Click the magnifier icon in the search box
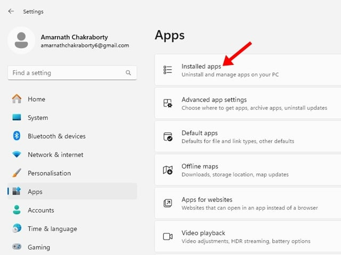Screen dimensions: 341x255 coord(128,73)
